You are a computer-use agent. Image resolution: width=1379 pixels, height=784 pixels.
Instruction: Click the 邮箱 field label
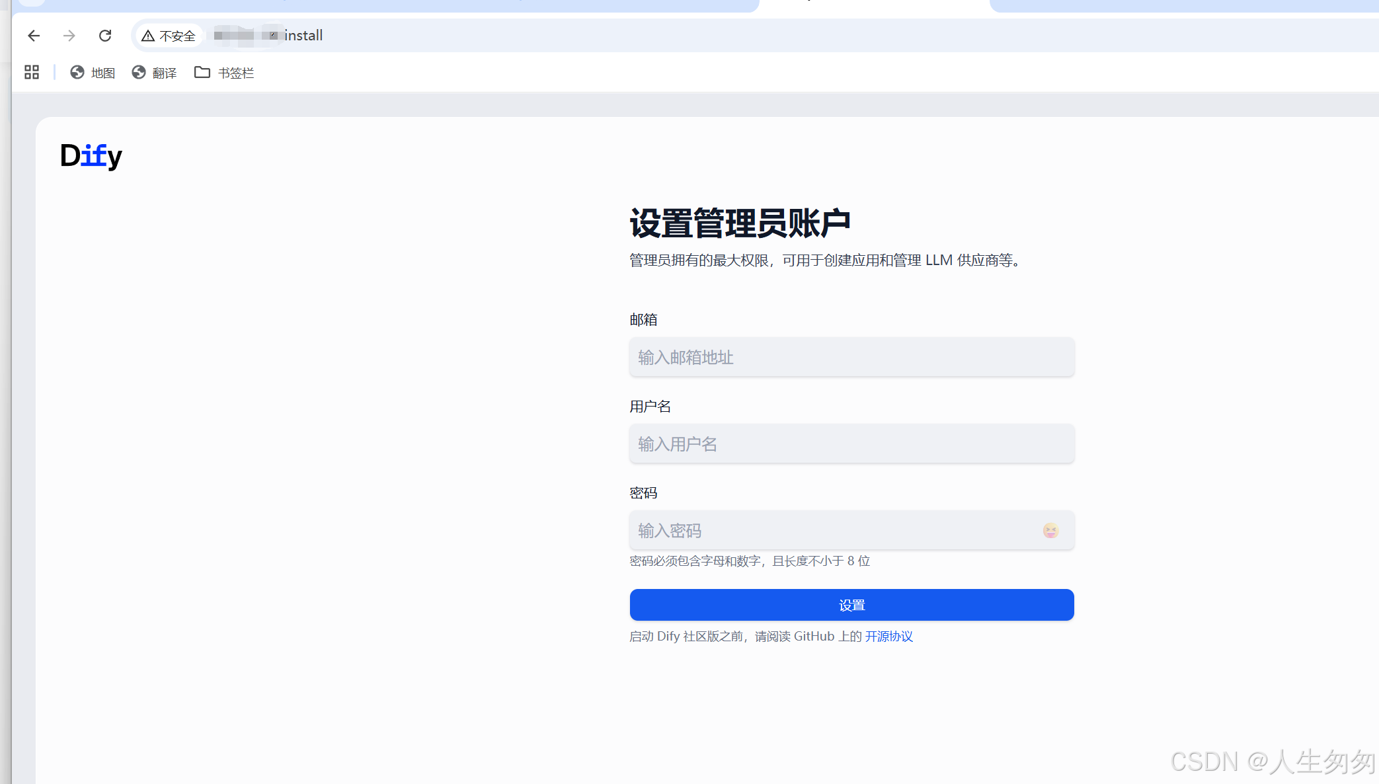(x=643, y=320)
